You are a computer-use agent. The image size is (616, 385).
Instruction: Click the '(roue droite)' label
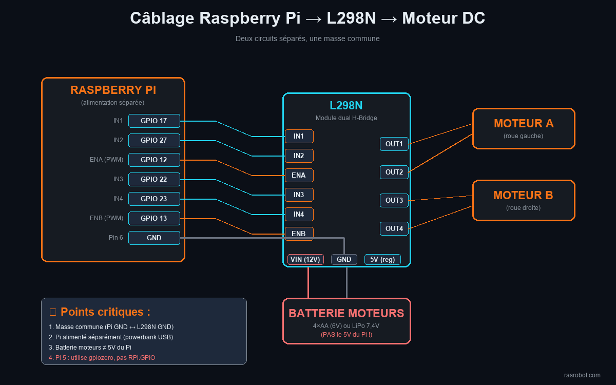(523, 208)
